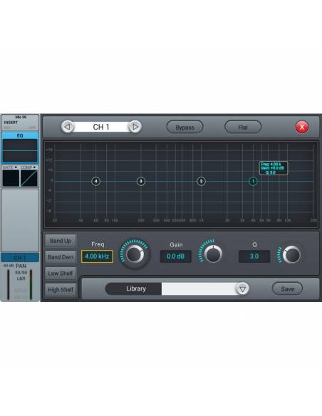Toggle EQ Bypass

click(185, 128)
